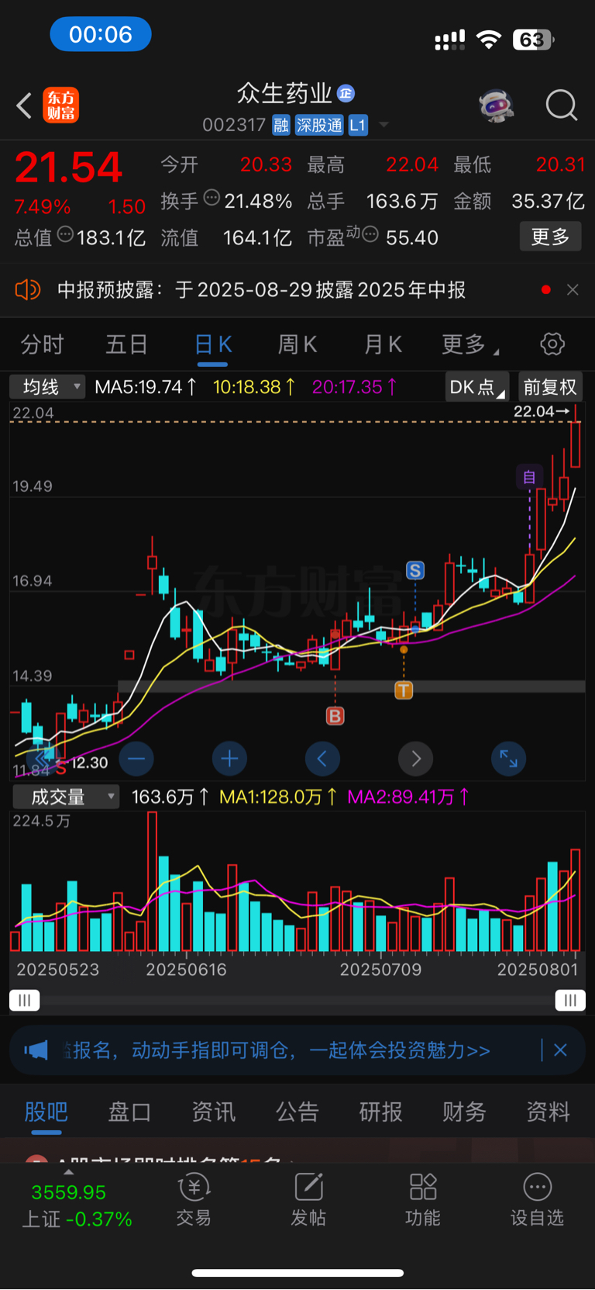Tap the blue 企 badge beside 众生药业
The width and height of the screenshot is (595, 1290).
pyautogui.click(x=346, y=94)
